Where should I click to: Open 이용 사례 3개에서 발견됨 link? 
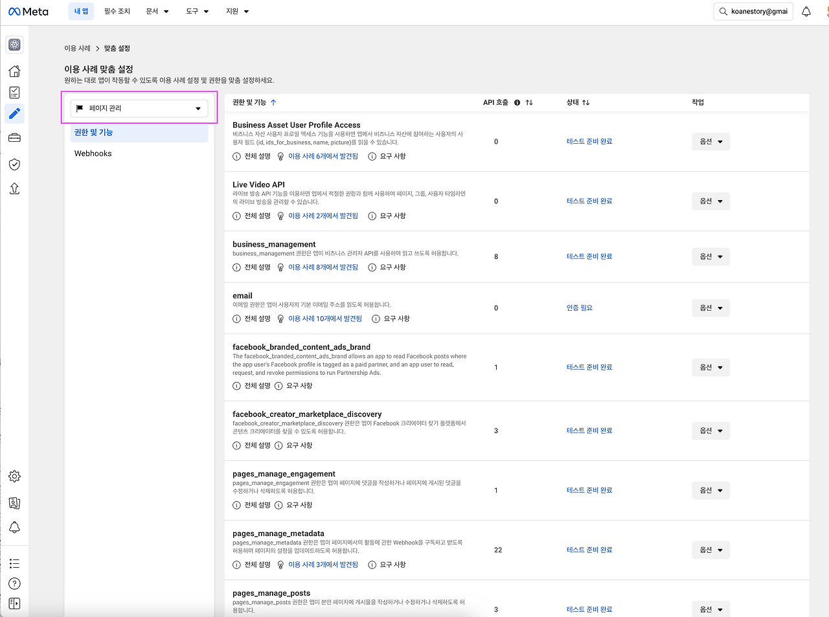[323, 565]
